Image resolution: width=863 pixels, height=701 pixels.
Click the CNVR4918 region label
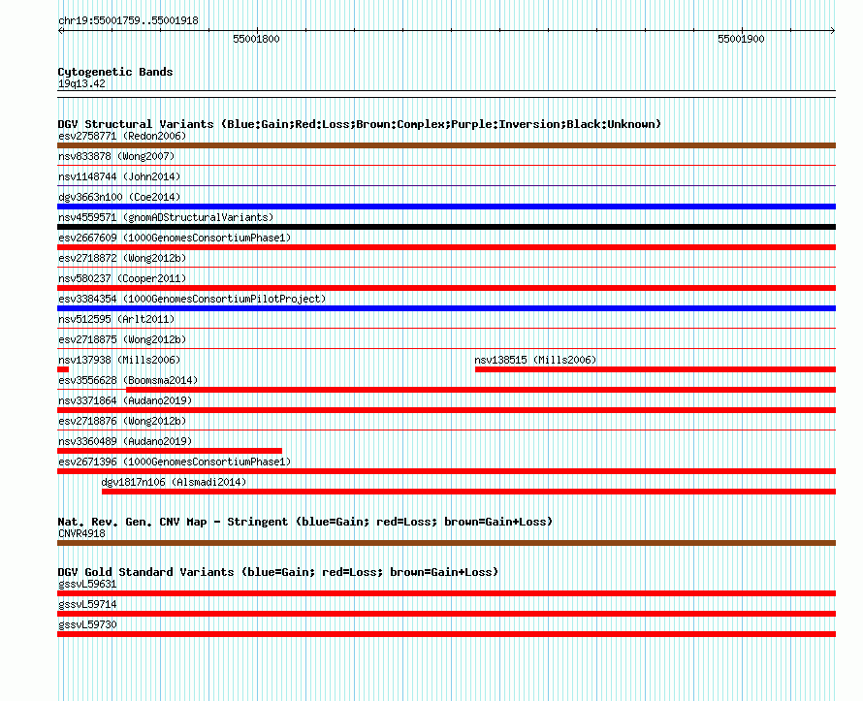[x=81, y=533]
